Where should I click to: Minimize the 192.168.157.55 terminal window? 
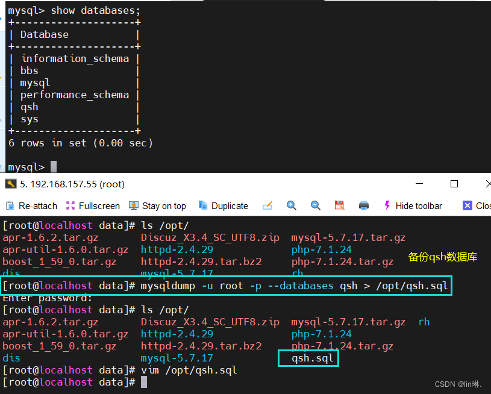tap(419, 184)
